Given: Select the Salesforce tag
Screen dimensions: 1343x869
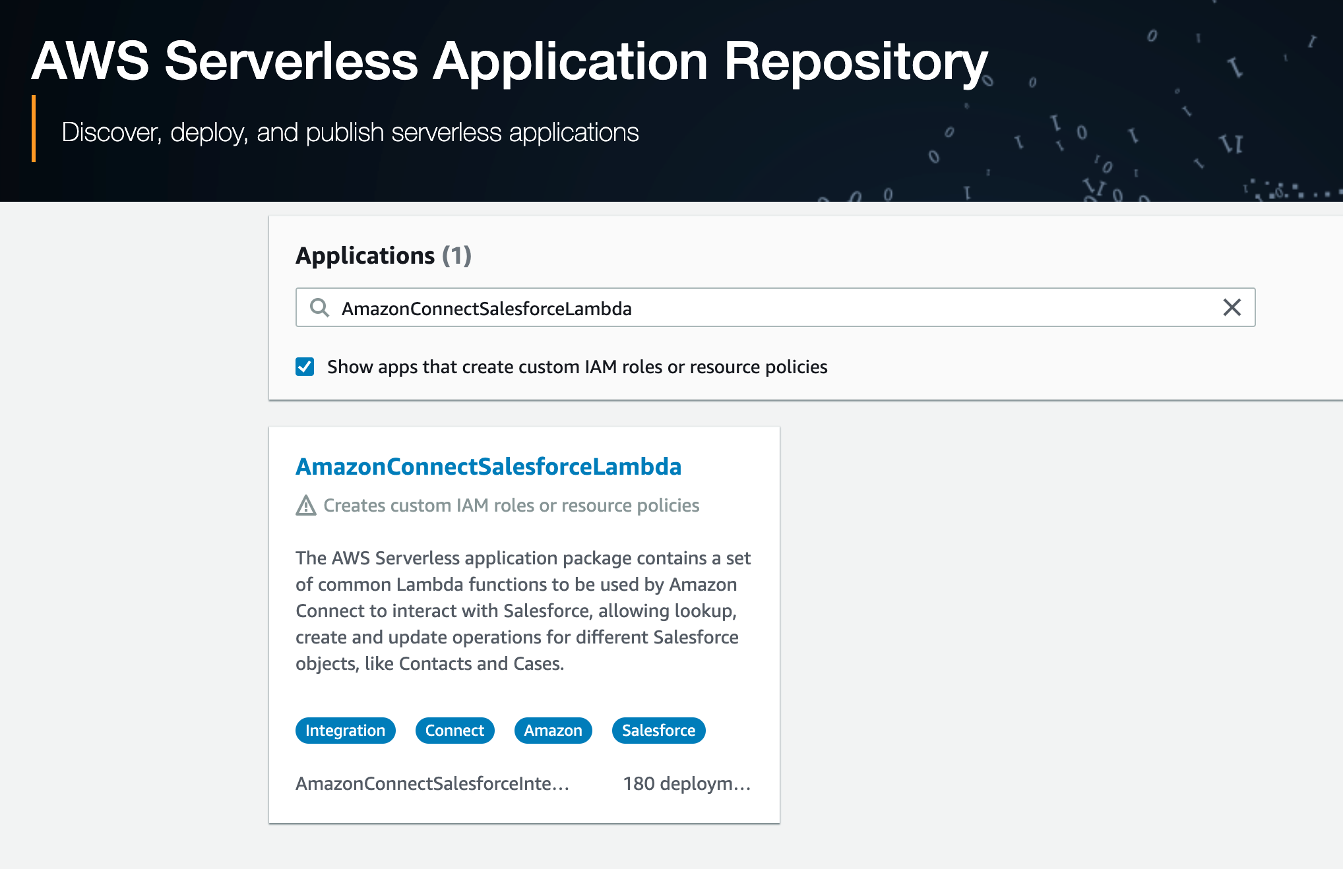Looking at the screenshot, I should point(658,731).
